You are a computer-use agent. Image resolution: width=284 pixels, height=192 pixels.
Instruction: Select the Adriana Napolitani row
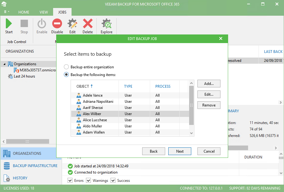[130, 102]
